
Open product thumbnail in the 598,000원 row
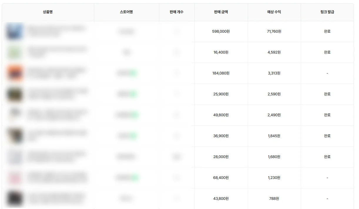15,31
